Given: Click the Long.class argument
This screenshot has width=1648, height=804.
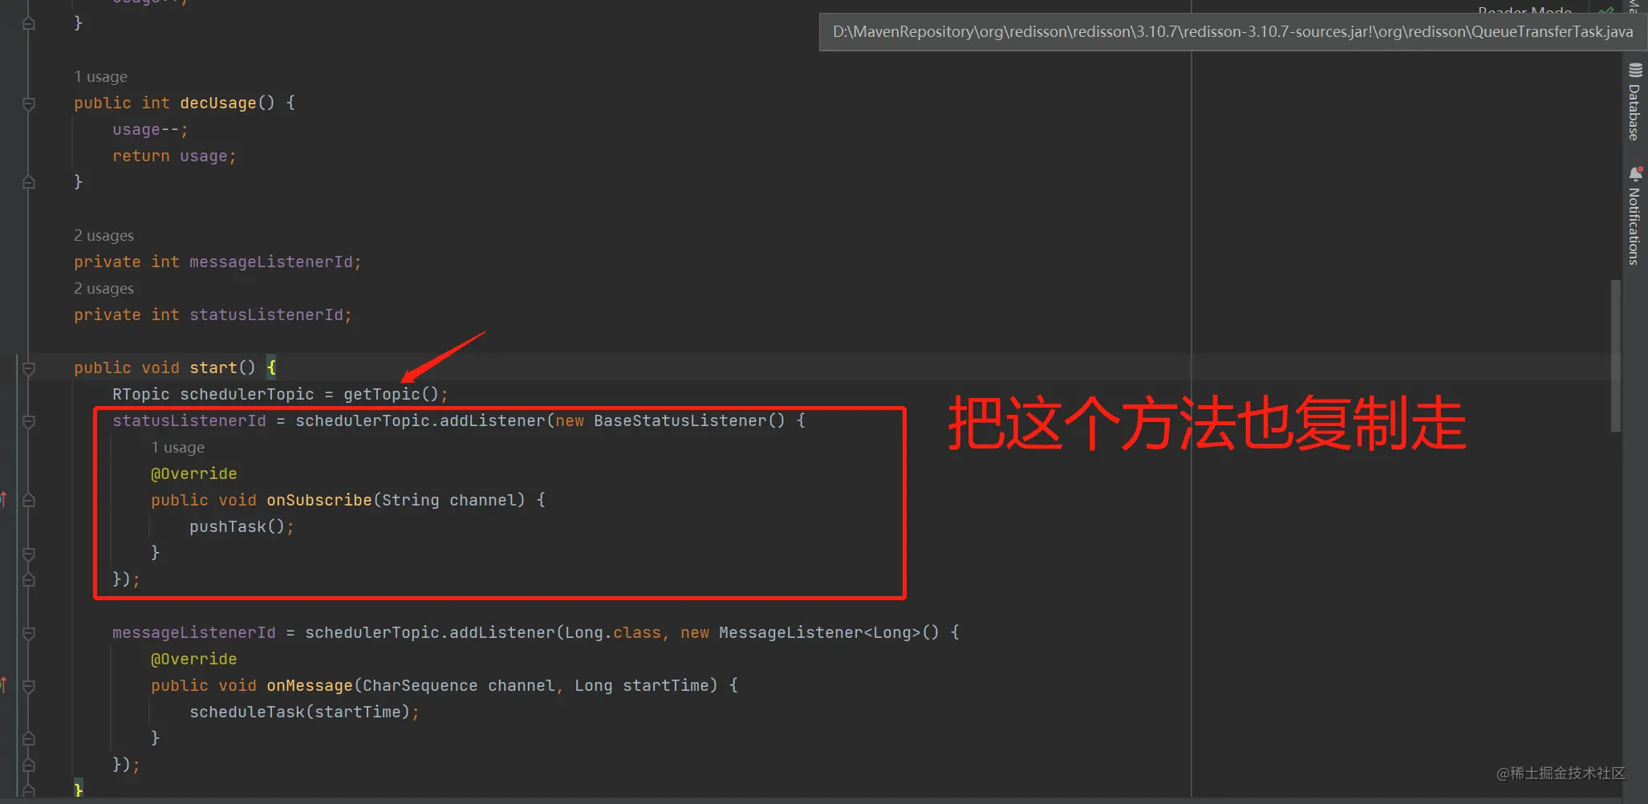Looking at the screenshot, I should (x=613, y=632).
